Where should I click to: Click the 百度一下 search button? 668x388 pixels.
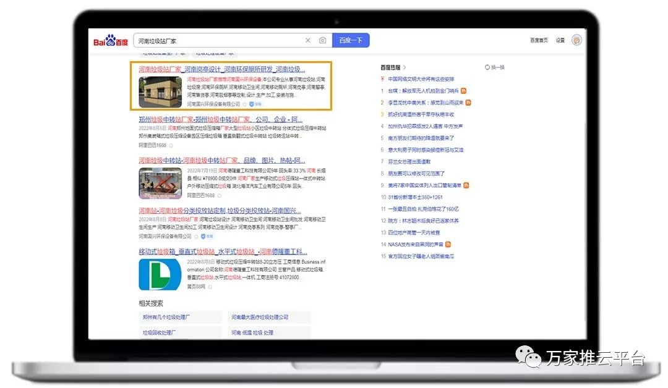[351, 41]
